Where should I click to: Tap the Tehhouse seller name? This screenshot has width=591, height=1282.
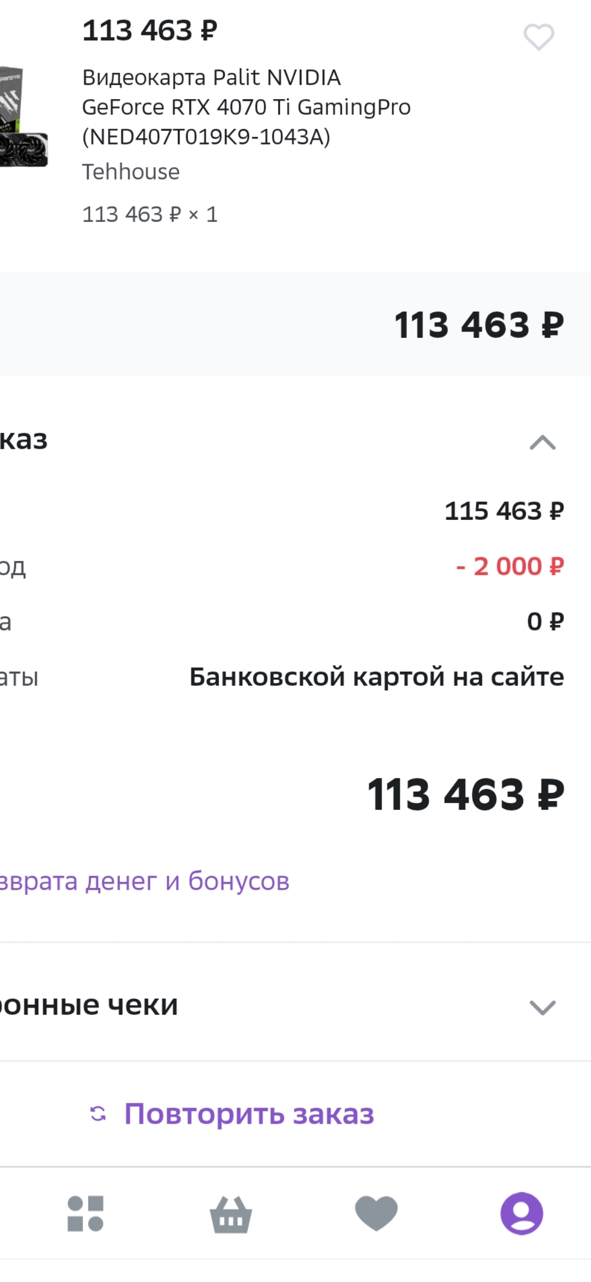[x=131, y=172]
